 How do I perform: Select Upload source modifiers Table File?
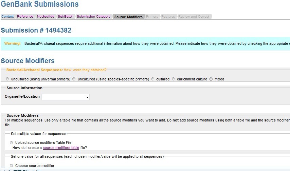pos(12,143)
